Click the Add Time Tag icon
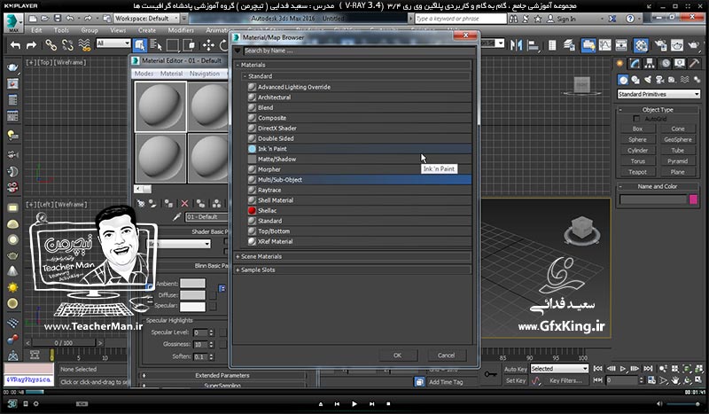Viewport: 709px width, 414px height. pos(419,382)
